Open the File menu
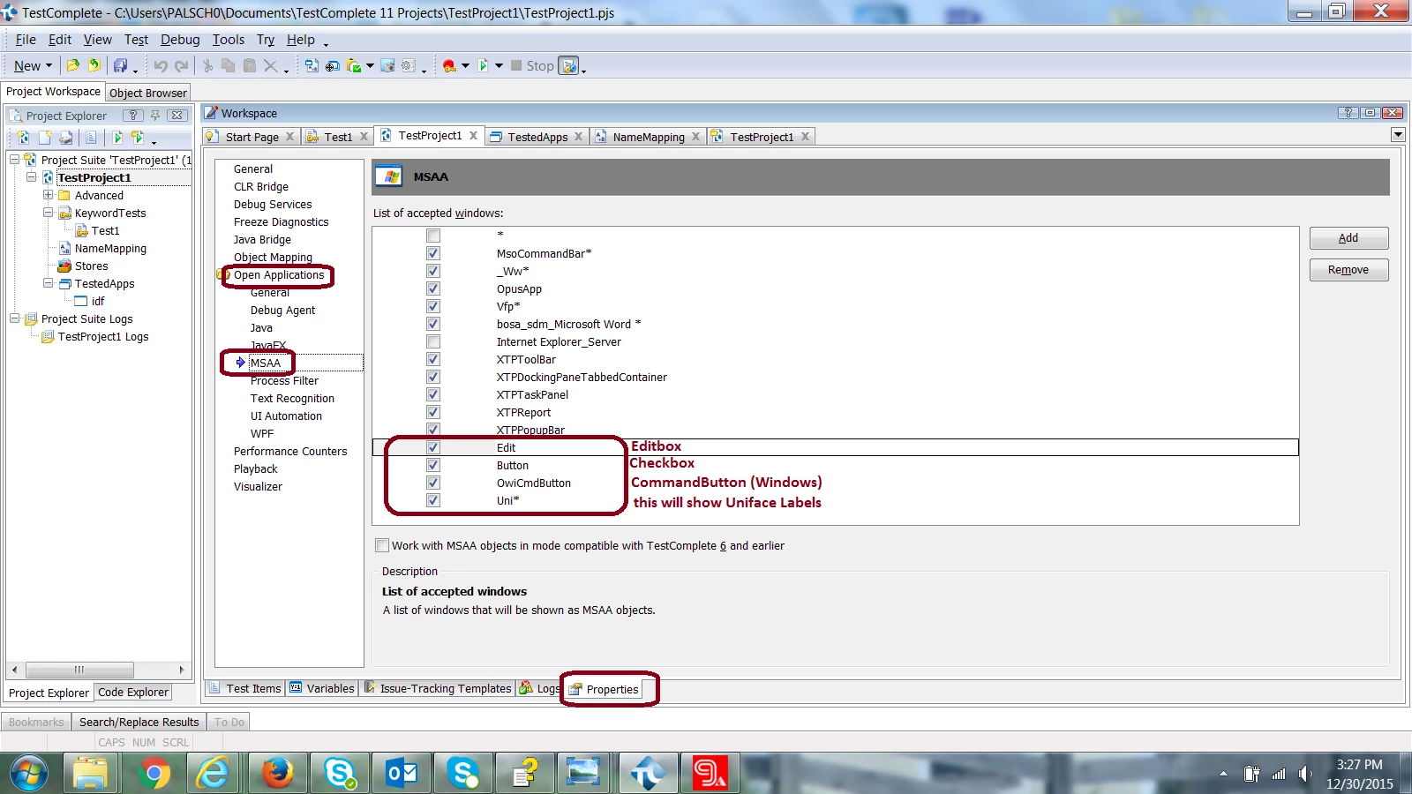This screenshot has height=794, width=1412. 26,40
